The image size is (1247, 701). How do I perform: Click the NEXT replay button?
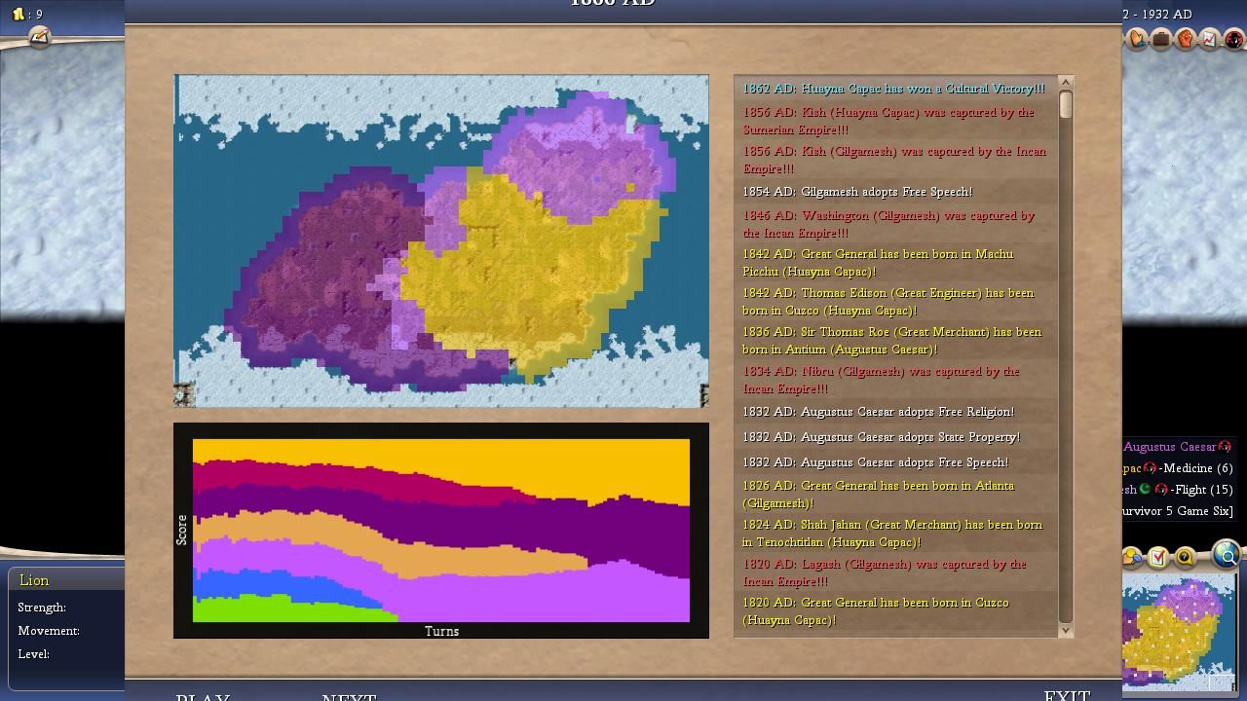(349, 696)
